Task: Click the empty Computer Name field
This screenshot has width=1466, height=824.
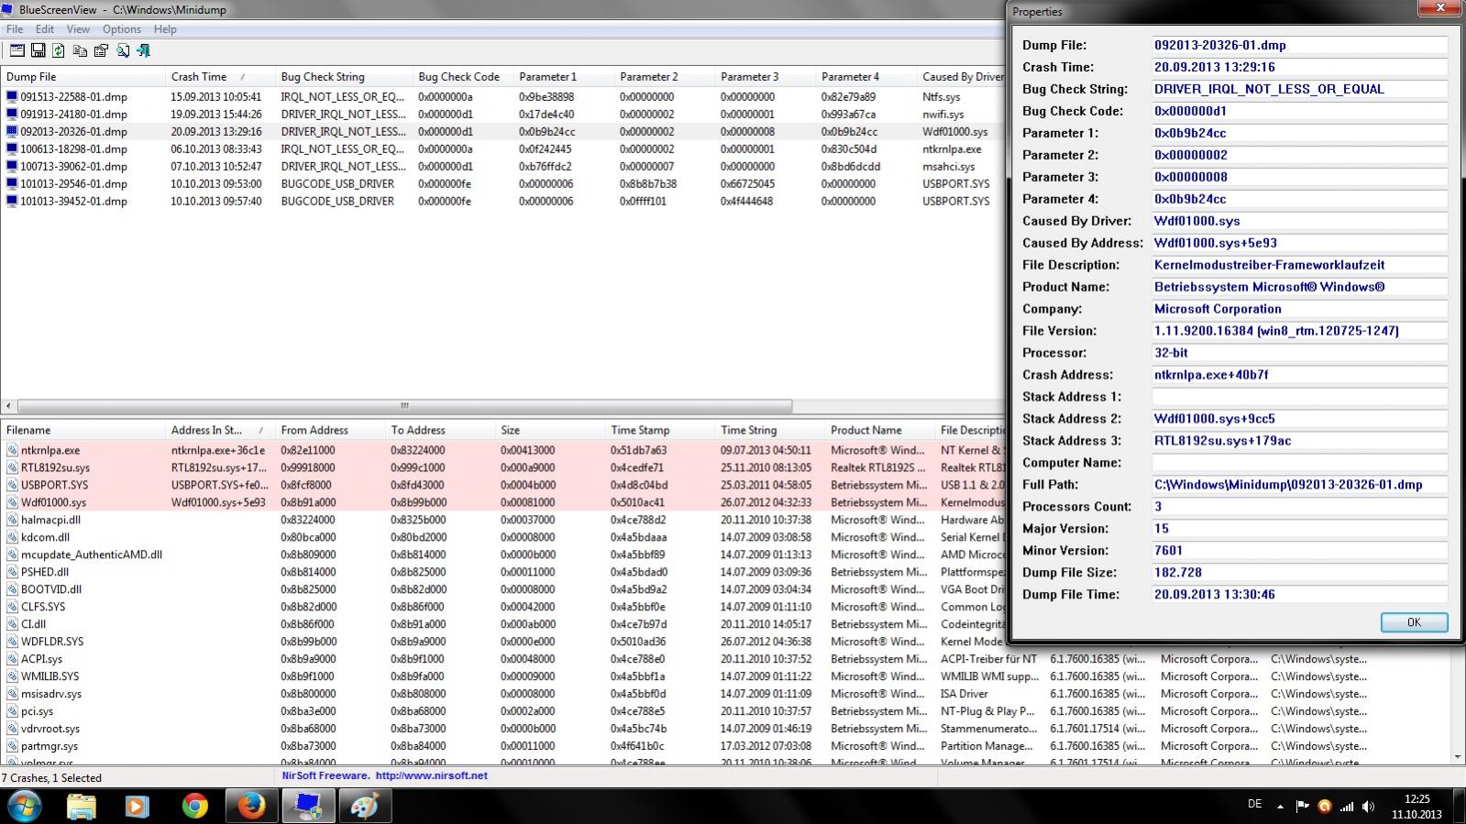Action: tap(1300, 463)
